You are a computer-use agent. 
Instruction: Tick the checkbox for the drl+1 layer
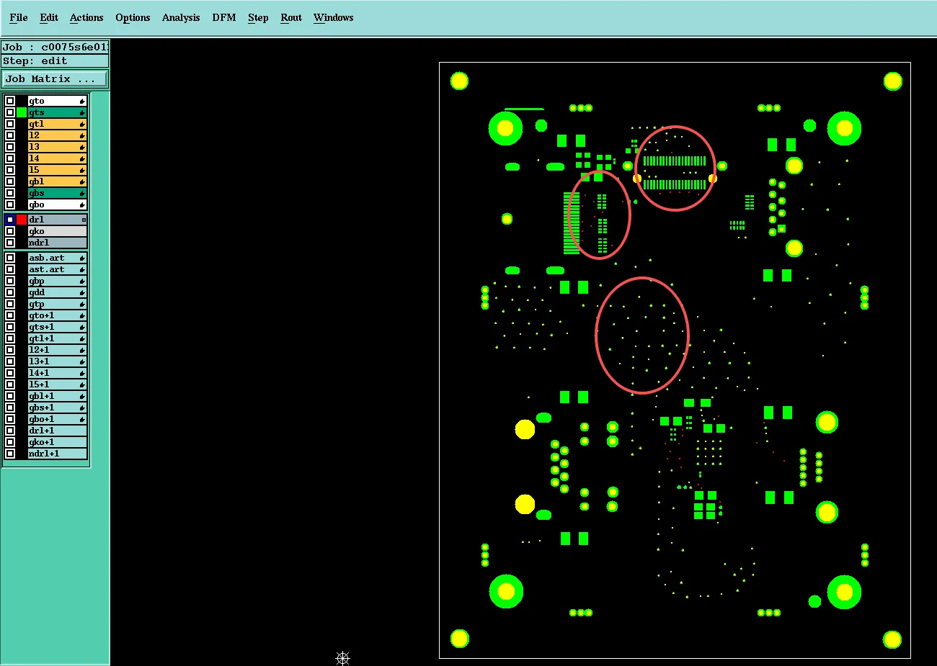tap(10, 431)
